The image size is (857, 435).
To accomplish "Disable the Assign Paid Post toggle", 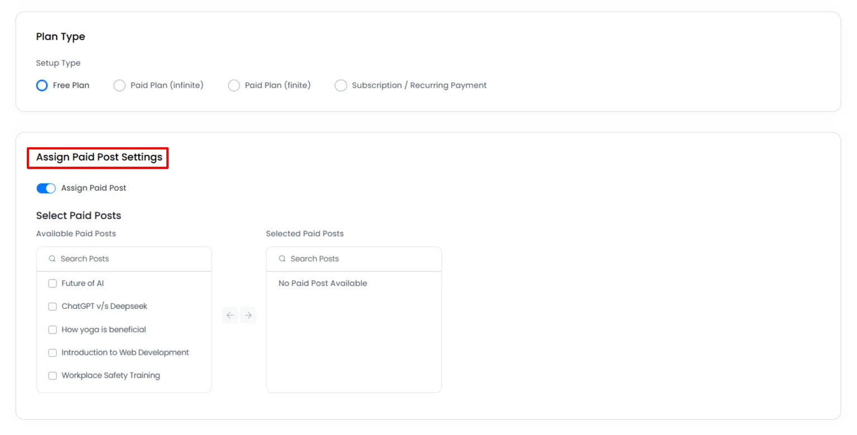I will point(46,188).
